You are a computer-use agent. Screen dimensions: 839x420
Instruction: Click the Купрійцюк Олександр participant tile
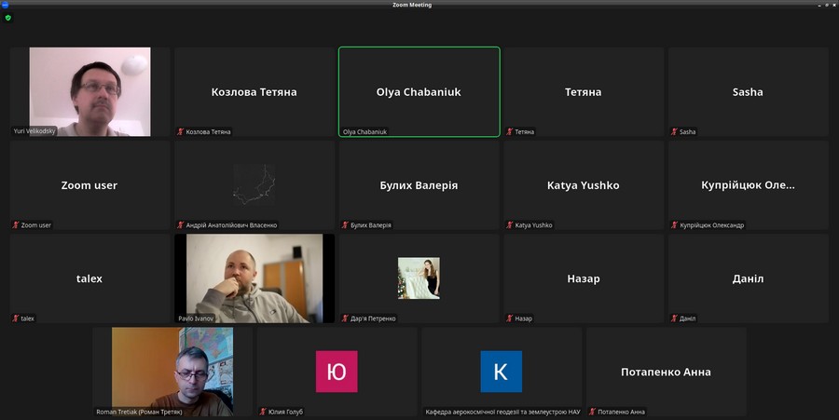click(748, 184)
